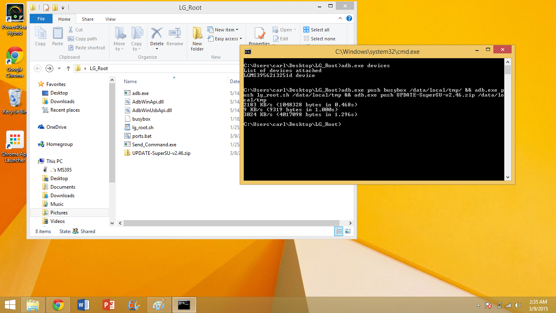Viewport: 556px width, 313px height.
Task: Switch to large icons view
Action: click(x=348, y=231)
